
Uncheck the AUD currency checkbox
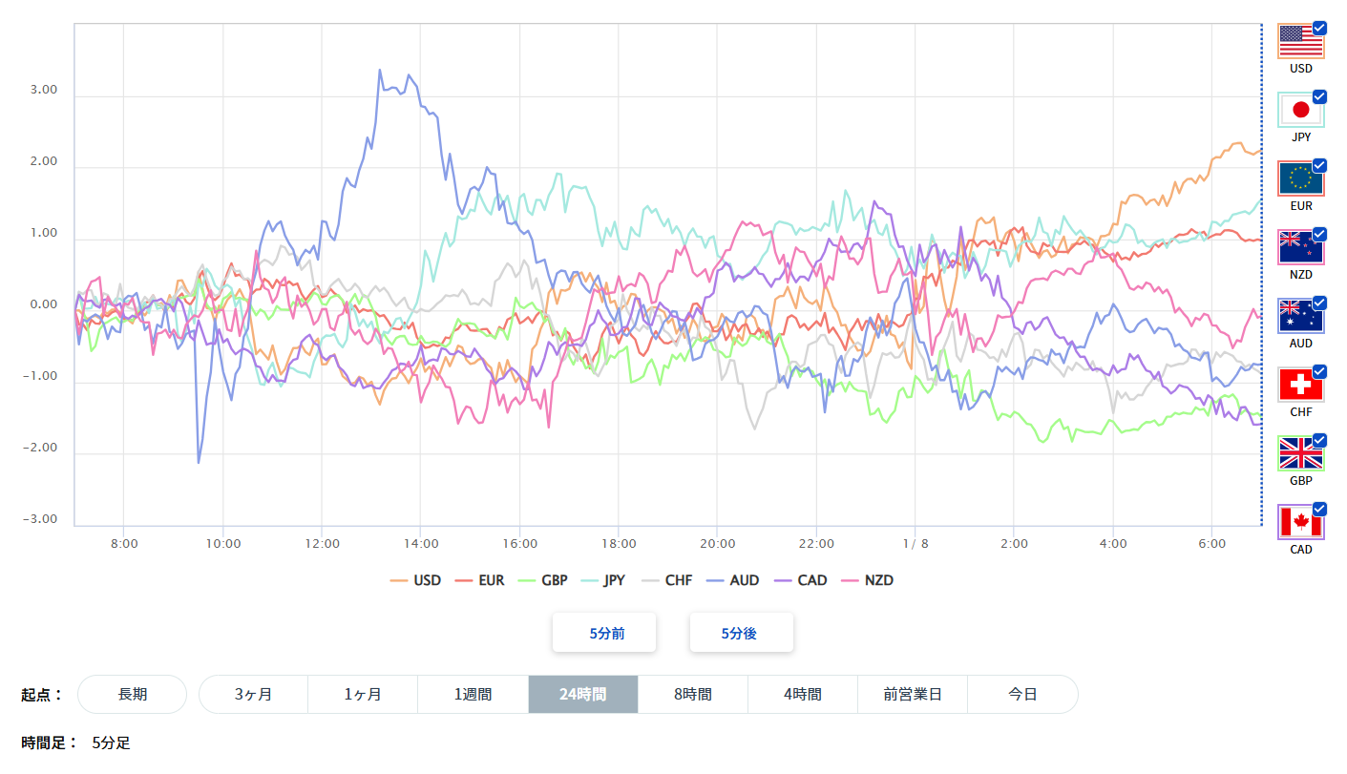(x=1320, y=303)
